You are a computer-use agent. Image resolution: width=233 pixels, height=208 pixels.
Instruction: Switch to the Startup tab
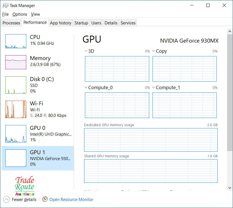click(81, 23)
